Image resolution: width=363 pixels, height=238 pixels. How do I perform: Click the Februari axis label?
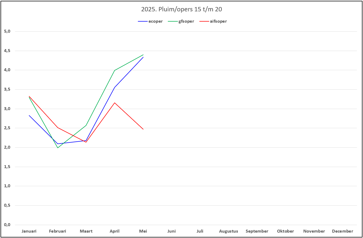point(57,231)
